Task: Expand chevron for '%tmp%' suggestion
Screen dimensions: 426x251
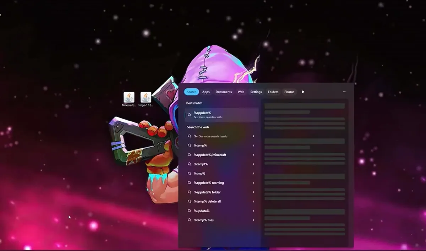Action: click(x=253, y=174)
